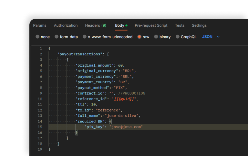Open the Params tab

click(40, 25)
